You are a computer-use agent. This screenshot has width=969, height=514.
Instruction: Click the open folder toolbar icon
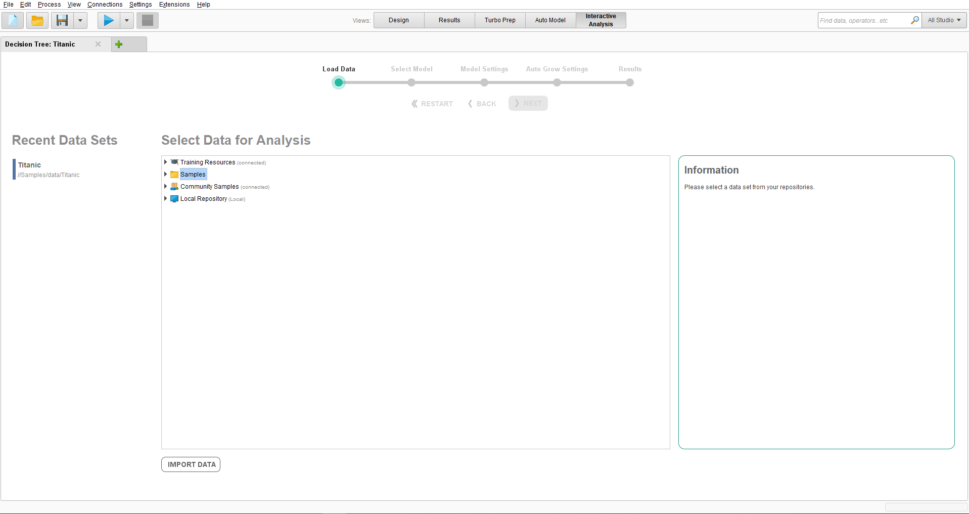(x=37, y=21)
